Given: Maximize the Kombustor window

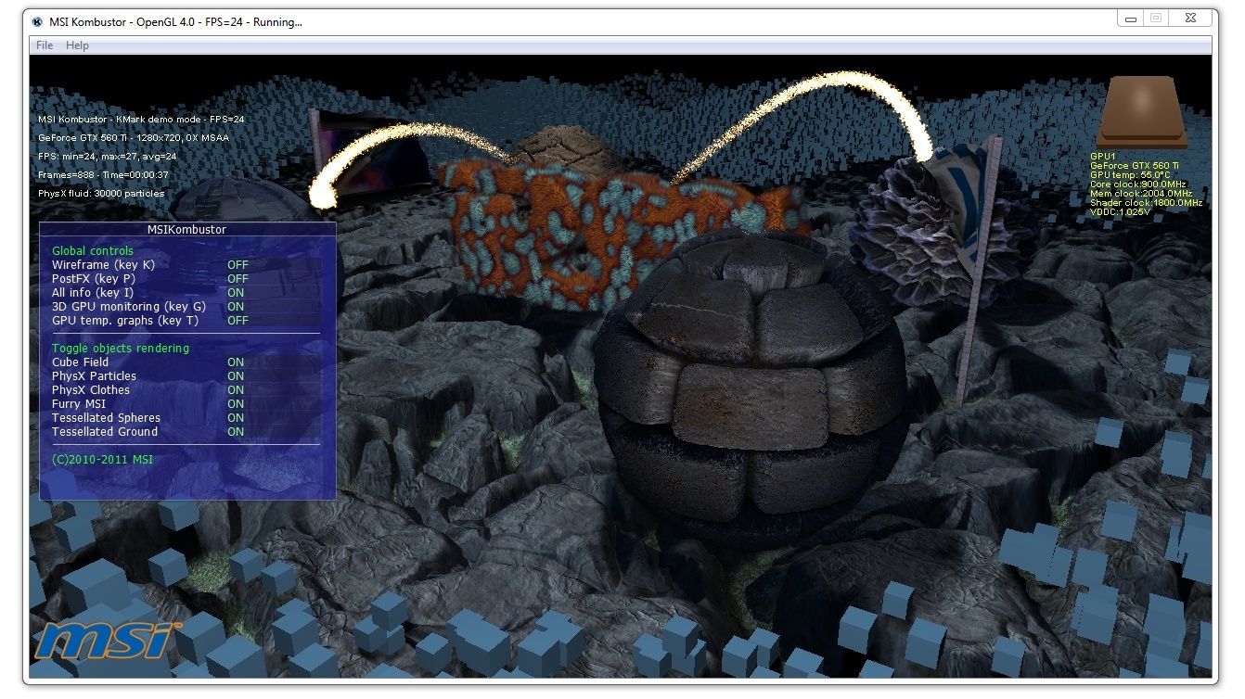Looking at the screenshot, I should 1156,19.
